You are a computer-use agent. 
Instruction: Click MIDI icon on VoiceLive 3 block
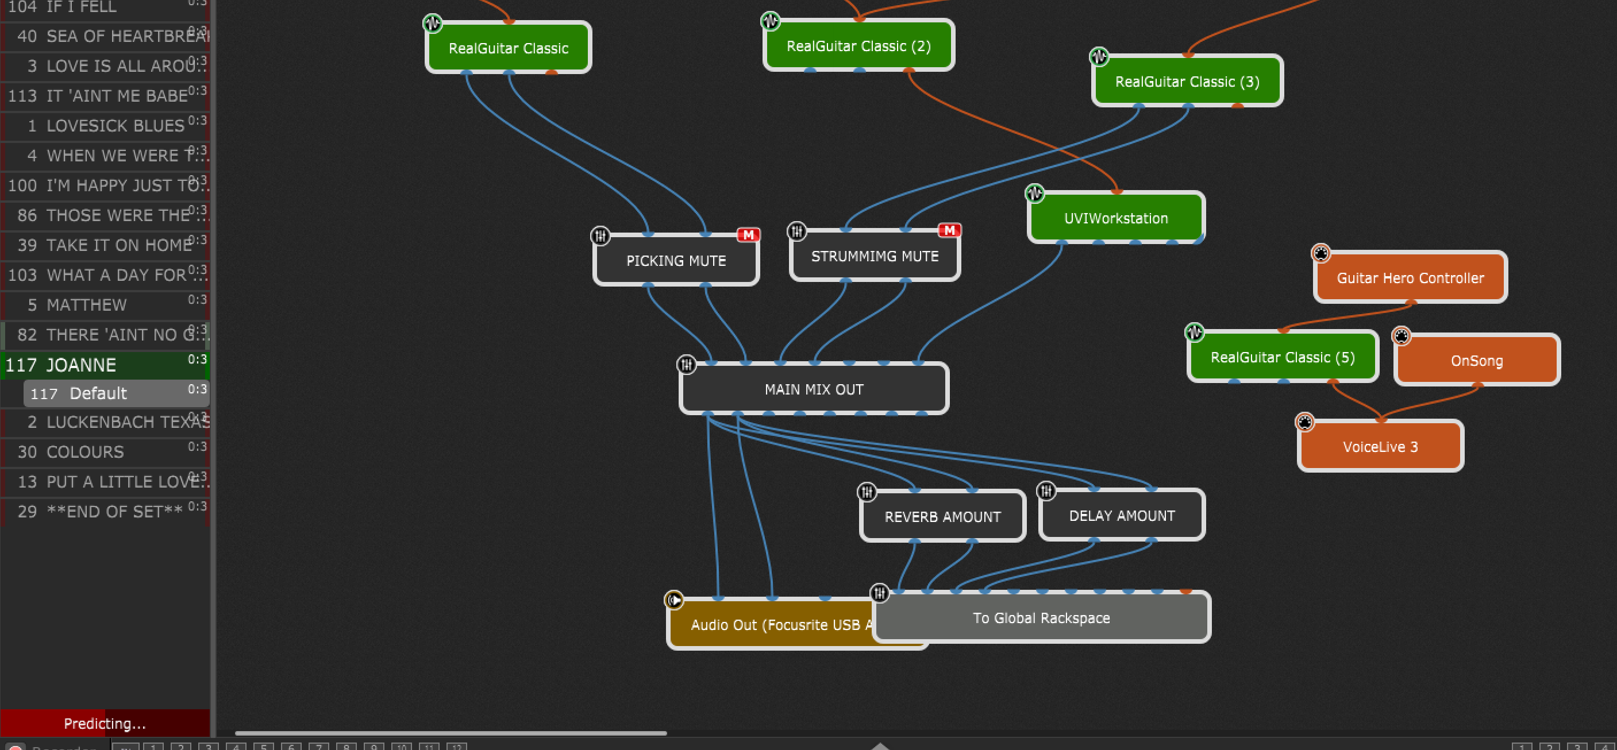point(1304,422)
